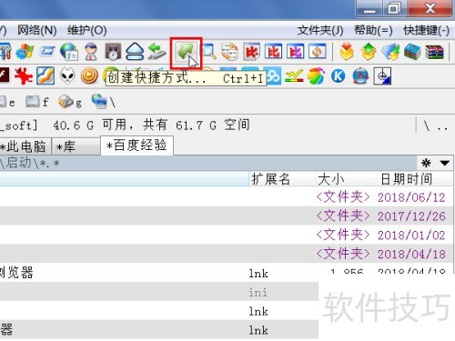Click the green arrow USB drive icon
This screenshot has height=341, width=455.
157,52
